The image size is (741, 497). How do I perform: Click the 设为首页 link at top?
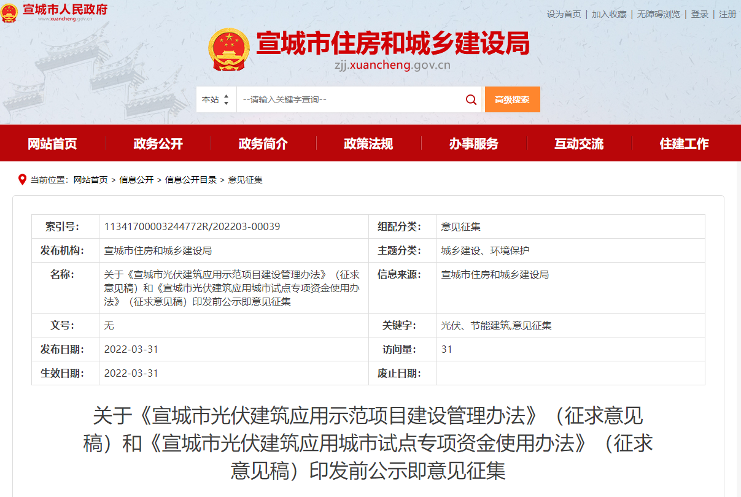click(564, 14)
